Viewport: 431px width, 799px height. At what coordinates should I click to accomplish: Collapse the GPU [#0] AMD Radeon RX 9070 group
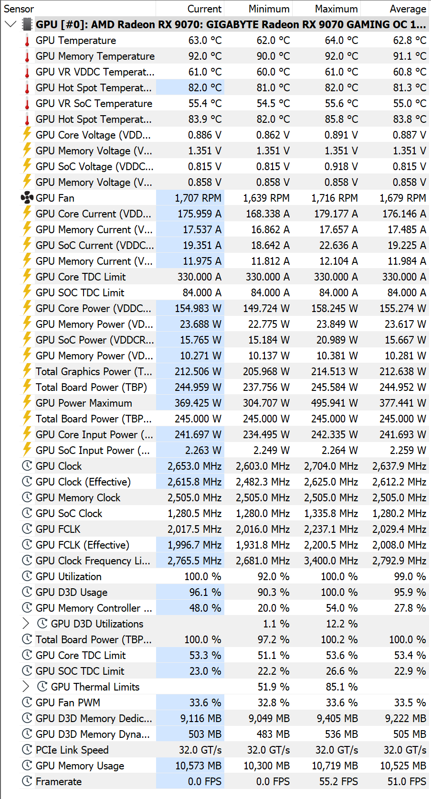(x=10, y=24)
